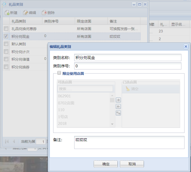
Task: Click value 2 in background table
Action: 160,39
